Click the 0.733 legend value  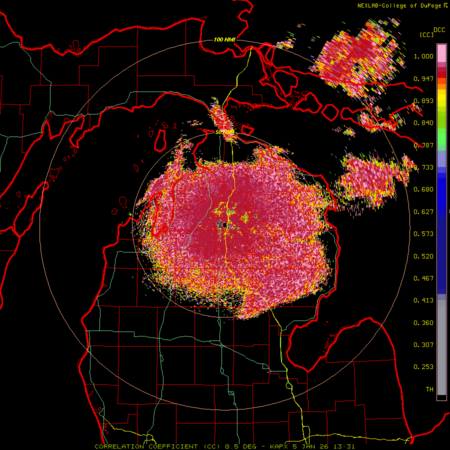(x=423, y=167)
